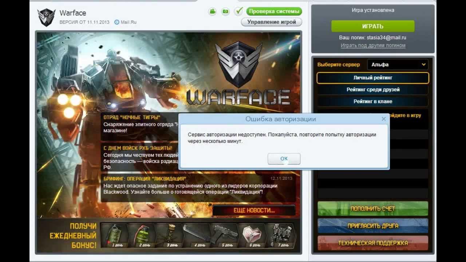Click the Mail.Ru link text
This screenshot has height=262, width=466.
[x=129, y=22]
